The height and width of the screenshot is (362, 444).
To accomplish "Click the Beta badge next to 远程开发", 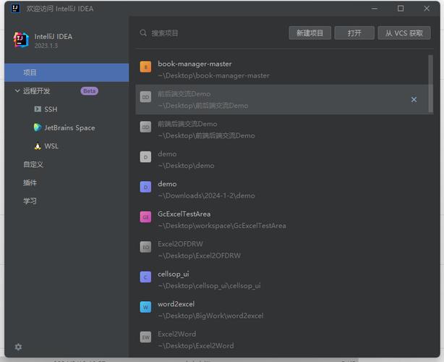I will pos(90,91).
